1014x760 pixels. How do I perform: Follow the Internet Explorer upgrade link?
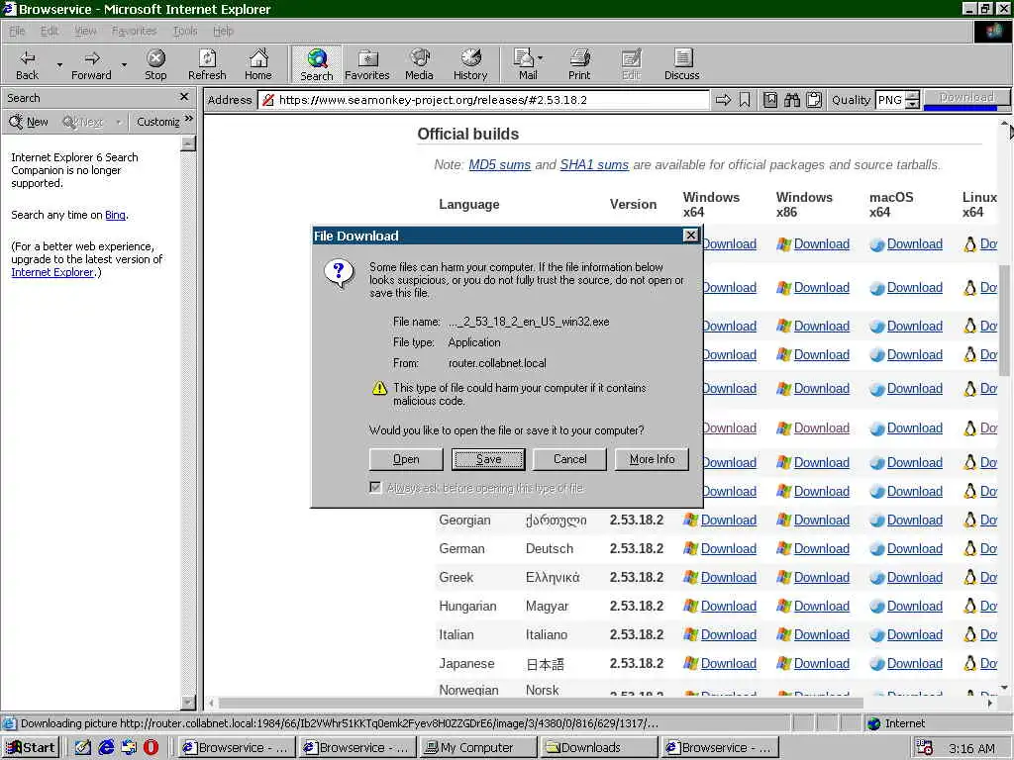(52, 272)
